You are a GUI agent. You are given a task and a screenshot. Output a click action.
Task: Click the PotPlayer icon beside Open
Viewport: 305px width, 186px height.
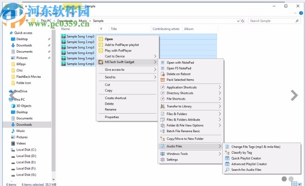[x=101, y=39]
